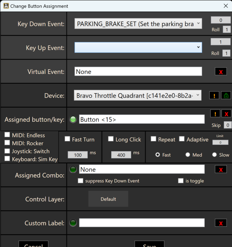Select the Slow repeat radio button
Image resolution: width=232 pixels, height=247 pixels.
215,155
